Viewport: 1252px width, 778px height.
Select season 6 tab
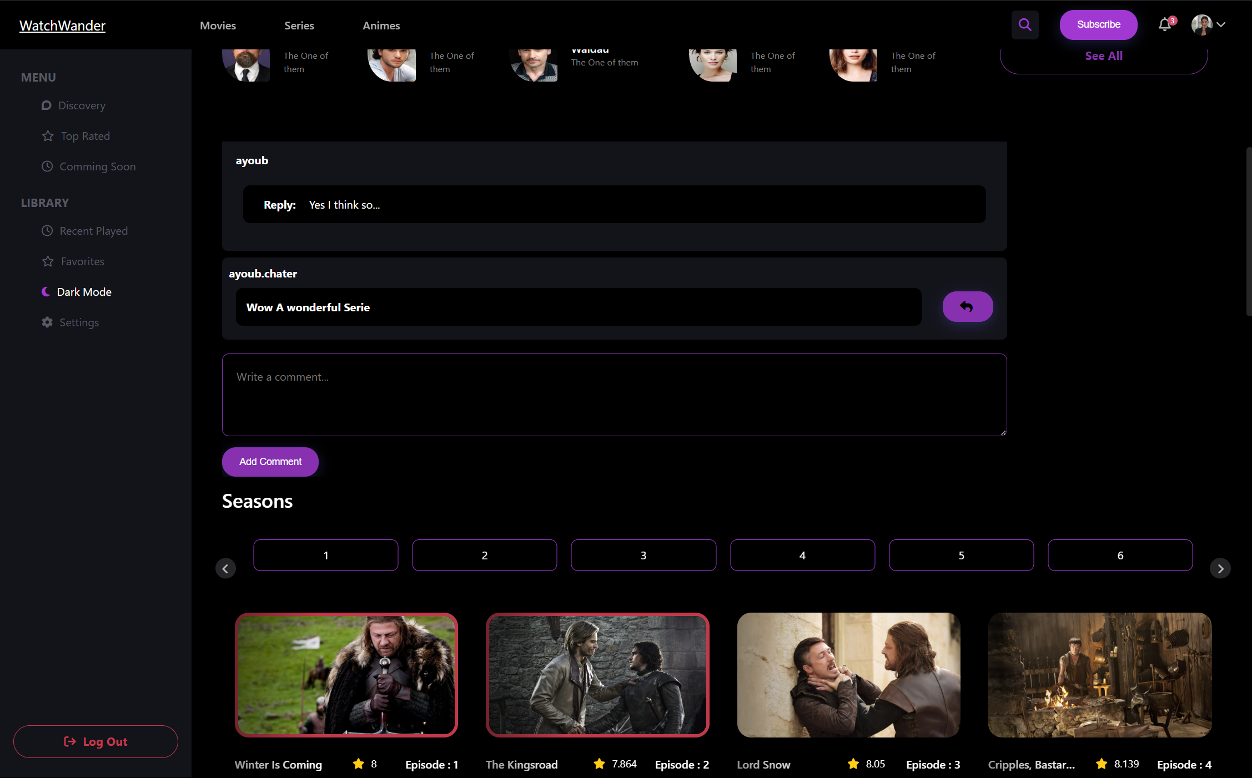coord(1120,555)
